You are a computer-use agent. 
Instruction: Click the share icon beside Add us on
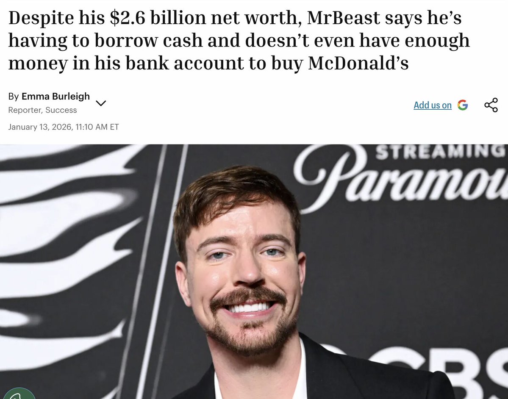pyautogui.click(x=491, y=105)
